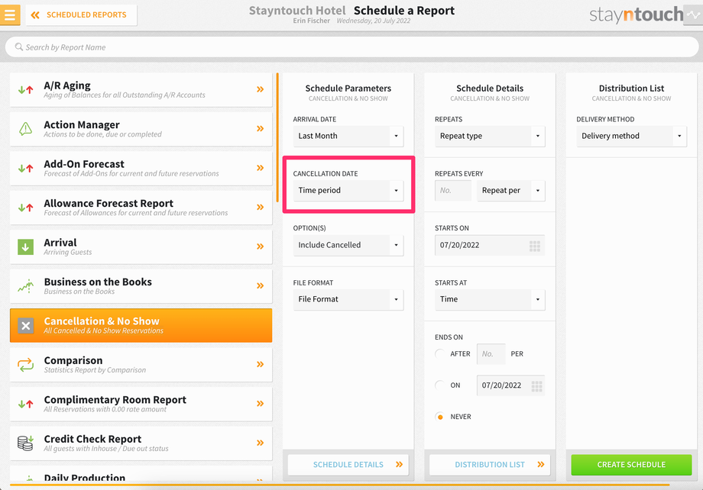Screen dimensions: 703x490
Task: Open the Cancellation Date Time period dropdown
Action: pos(348,190)
